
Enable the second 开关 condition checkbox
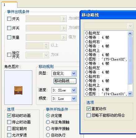click(x=9, y=28)
